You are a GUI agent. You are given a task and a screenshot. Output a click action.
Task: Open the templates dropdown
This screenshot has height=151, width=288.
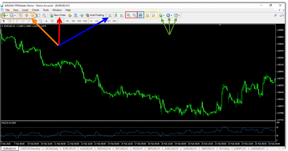pos(177,15)
